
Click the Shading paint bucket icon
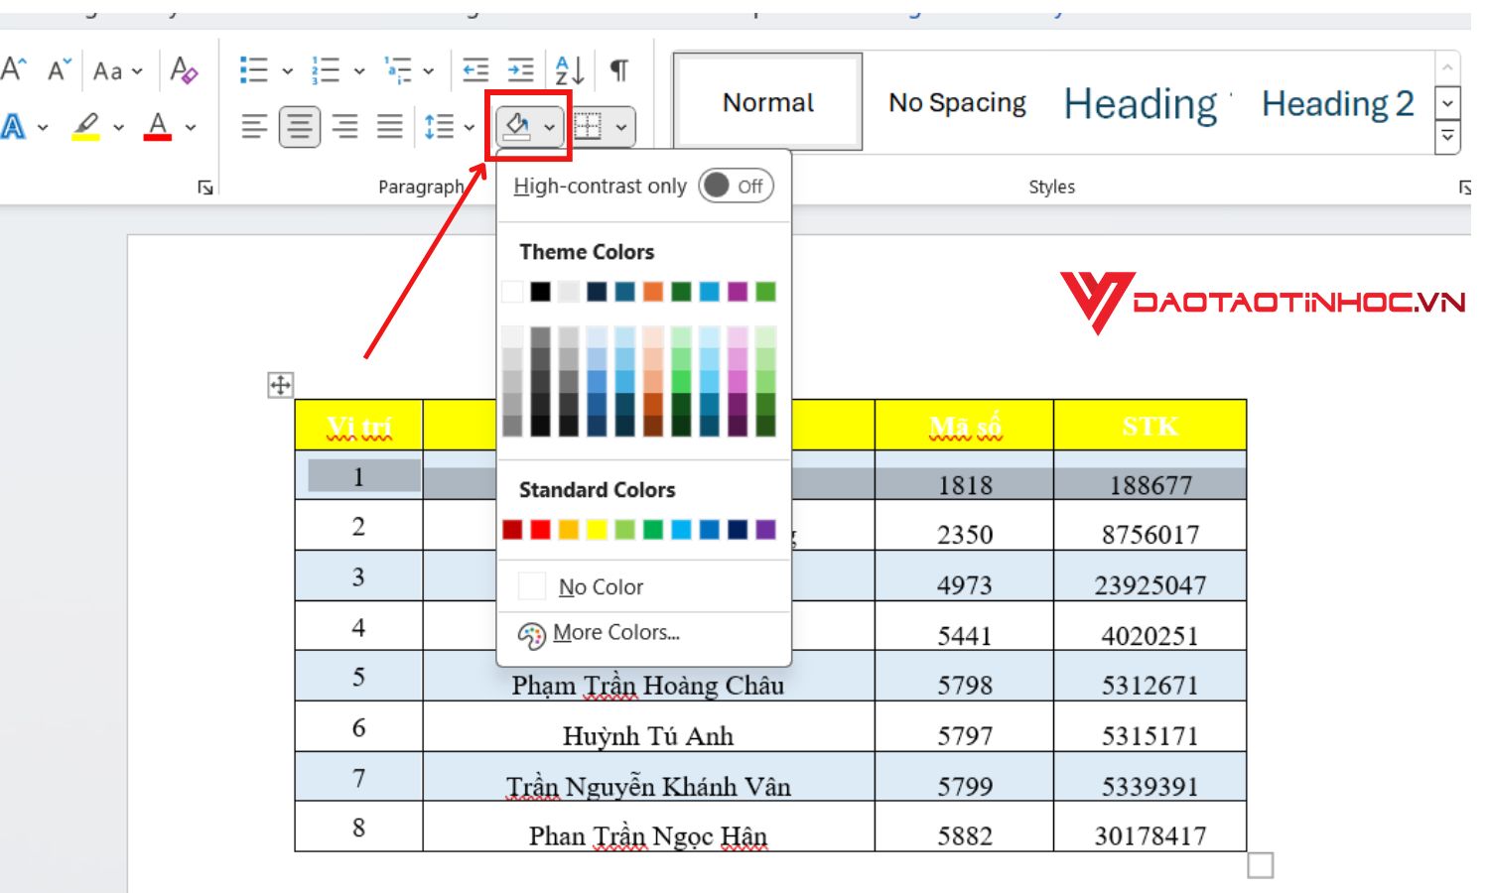click(517, 127)
